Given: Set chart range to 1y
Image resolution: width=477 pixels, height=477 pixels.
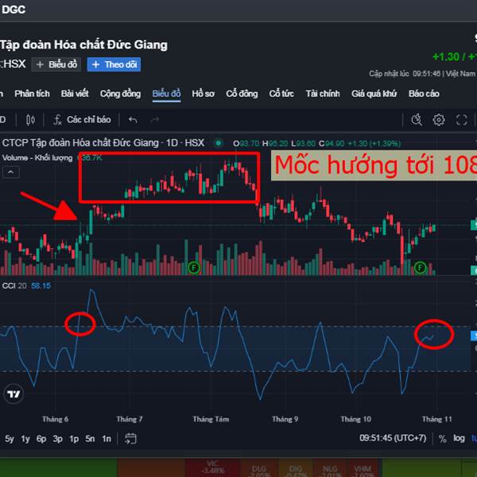Looking at the screenshot, I should 25,439.
